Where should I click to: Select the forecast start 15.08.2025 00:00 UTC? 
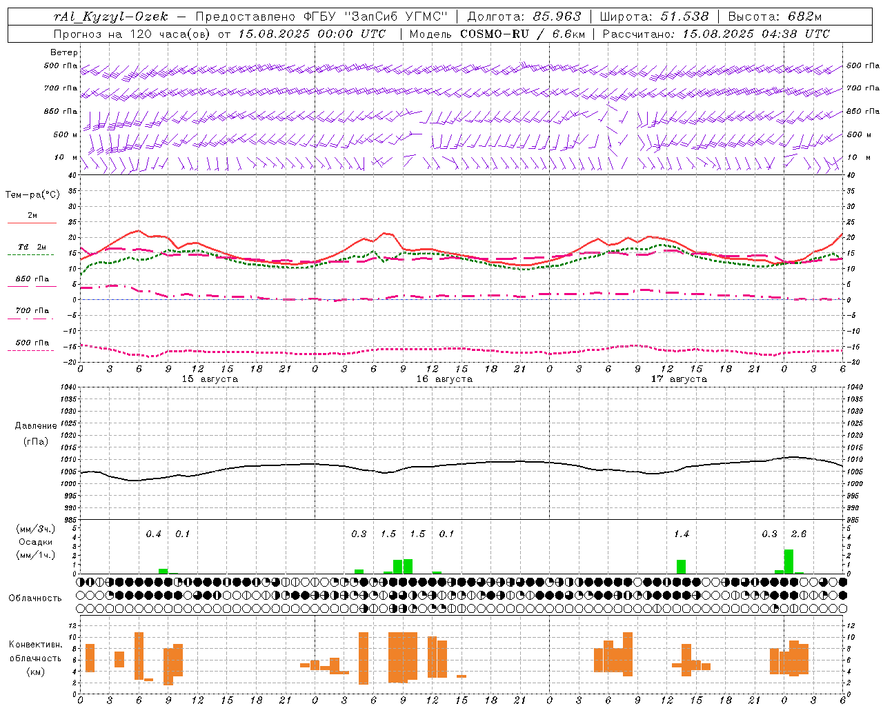click(312, 34)
